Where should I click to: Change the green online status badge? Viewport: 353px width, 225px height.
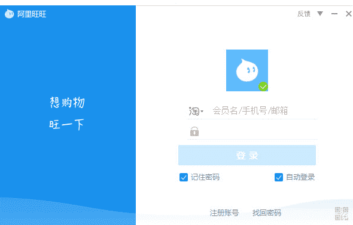263,87
